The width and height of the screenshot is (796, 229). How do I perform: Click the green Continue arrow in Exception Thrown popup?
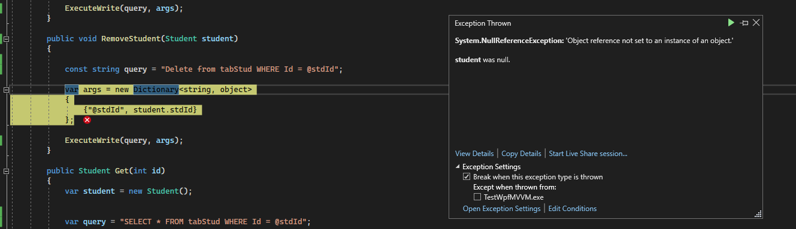731,23
